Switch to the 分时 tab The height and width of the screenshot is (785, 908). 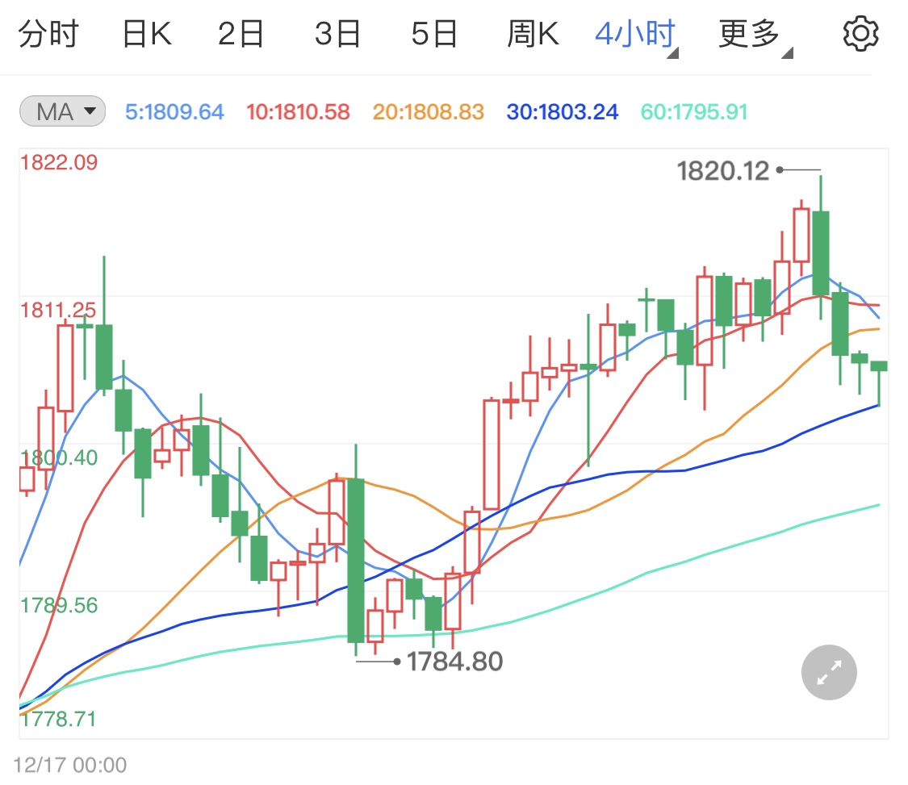[50, 33]
